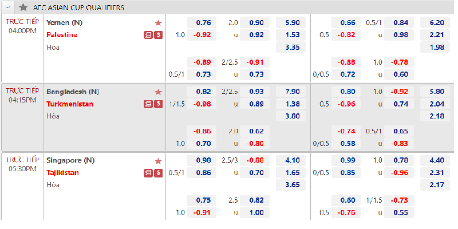Collapse the AFC Asian Cup Qualifiers league section
The image size is (458, 229).
(8, 7)
